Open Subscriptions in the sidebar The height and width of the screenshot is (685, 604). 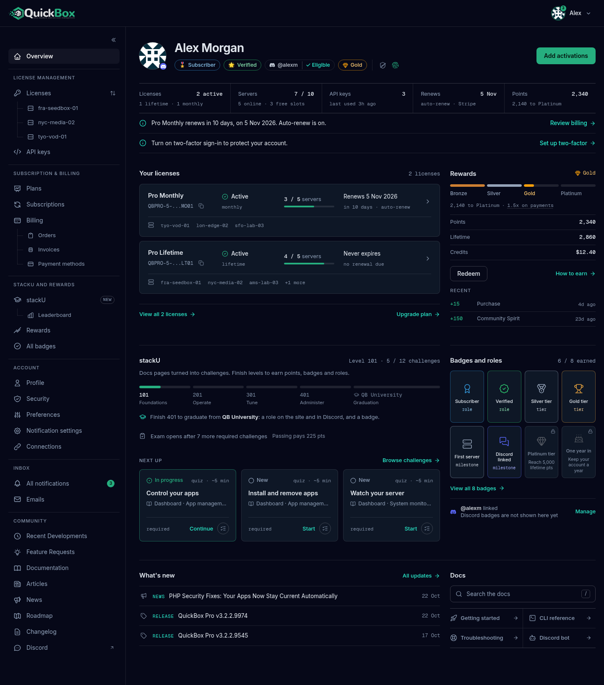64,204
